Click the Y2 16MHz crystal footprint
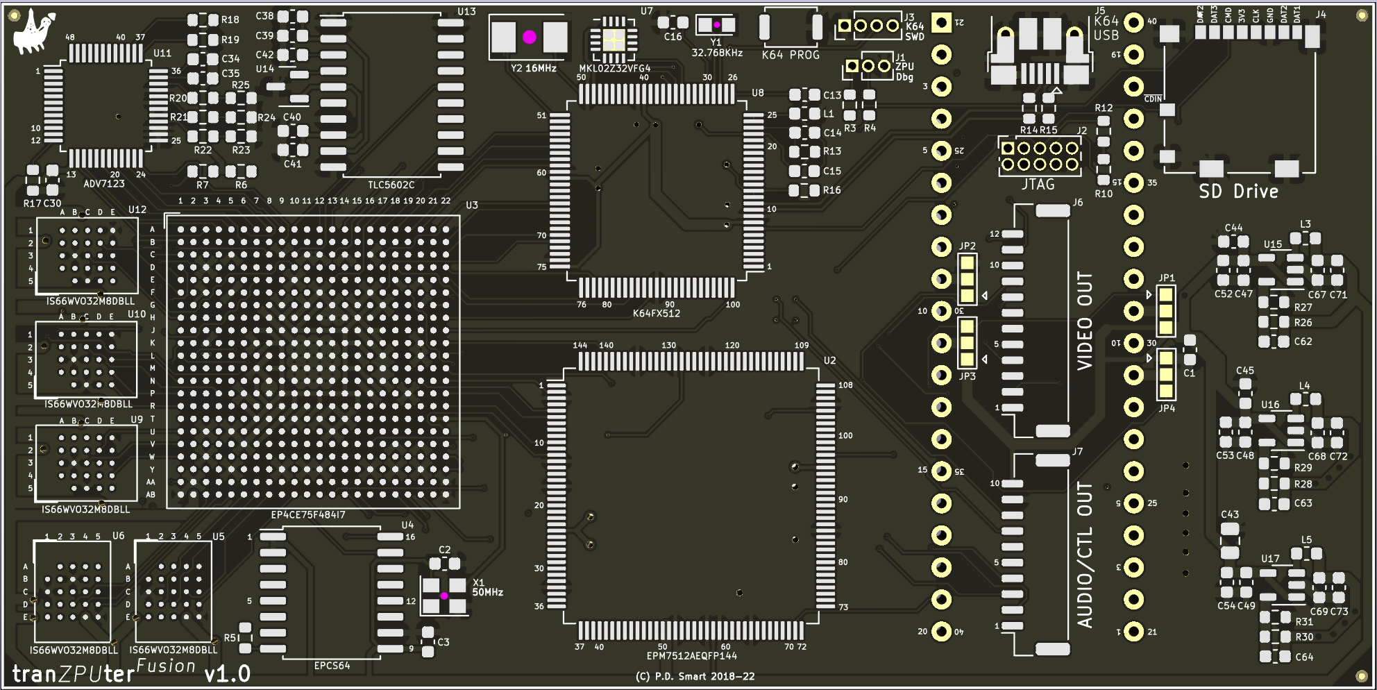This screenshot has height=690, width=1377. click(529, 37)
